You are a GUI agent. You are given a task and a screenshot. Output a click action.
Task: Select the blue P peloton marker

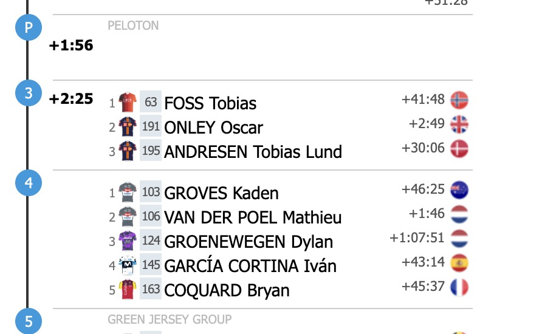(29, 27)
